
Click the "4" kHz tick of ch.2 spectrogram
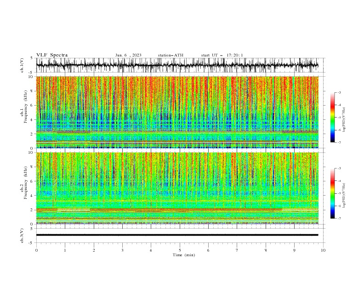[32, 196]
